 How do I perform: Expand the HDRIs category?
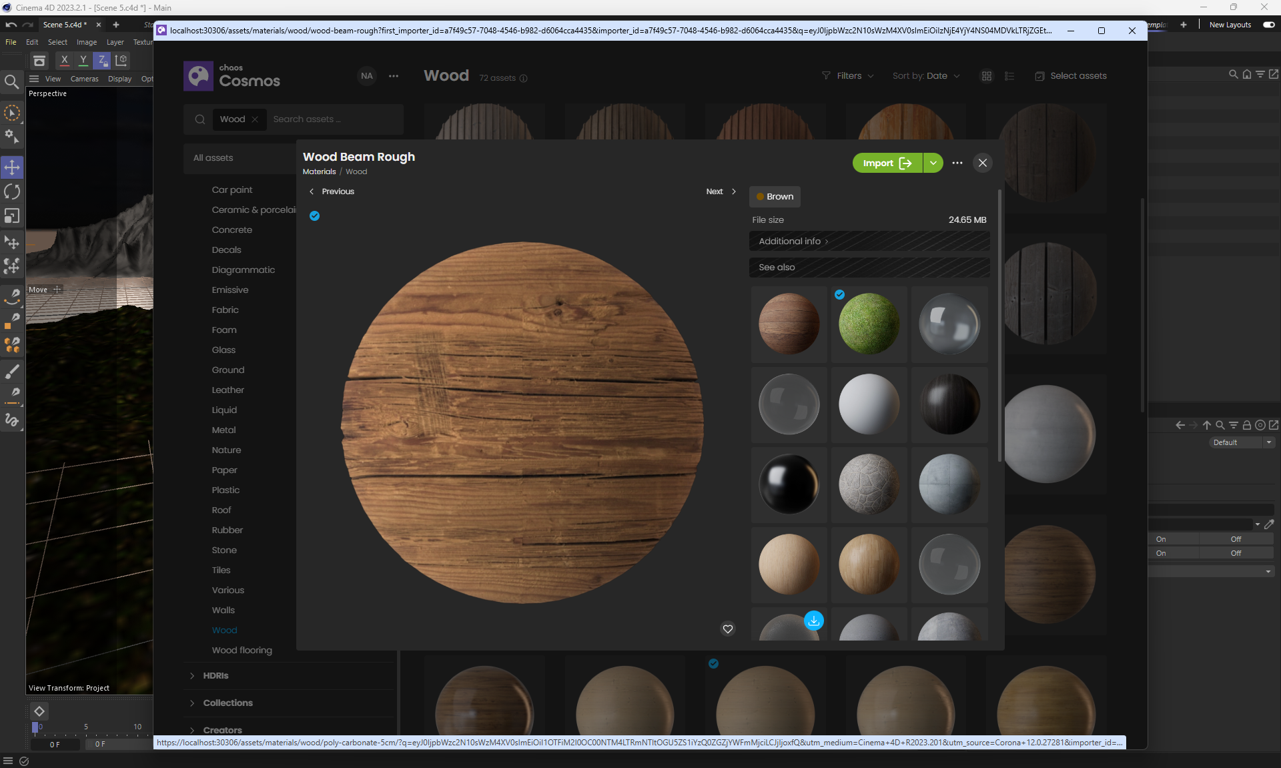click(x=216, y=675)
